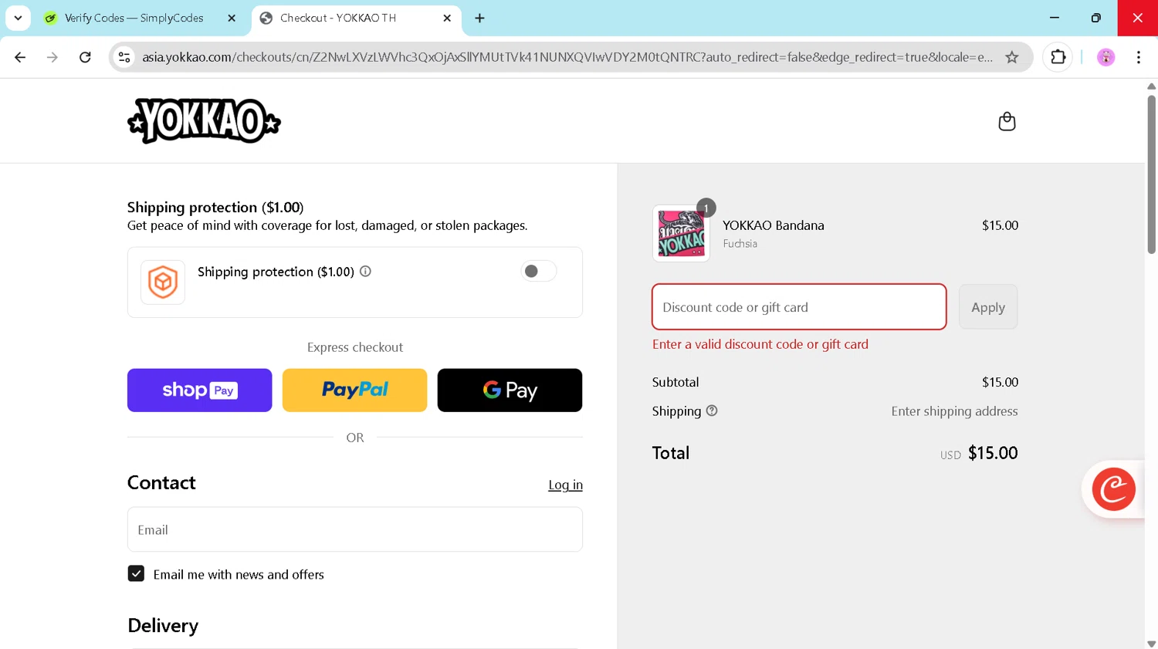This screenshot has height=649, width=1158.
Task: Click the shipping protection shield icon
Action: [163, 282]
